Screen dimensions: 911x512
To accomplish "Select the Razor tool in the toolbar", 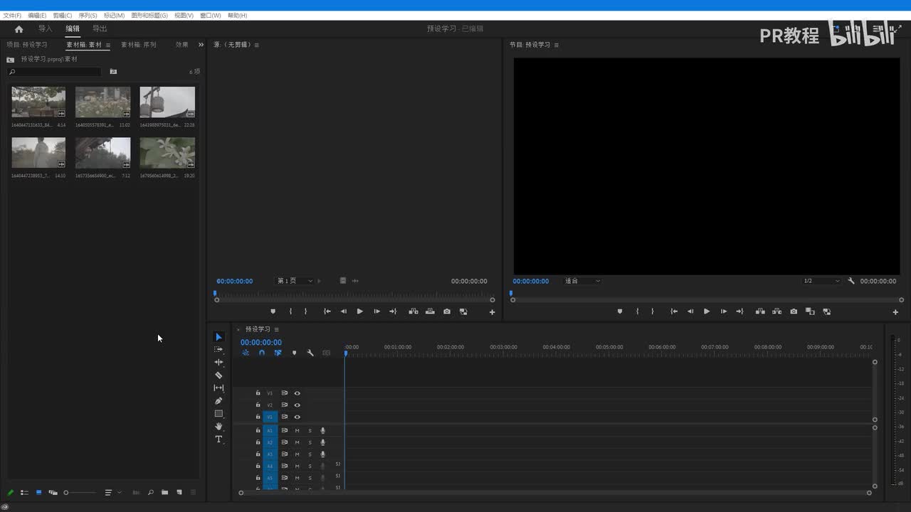I will tap(218, 375).
